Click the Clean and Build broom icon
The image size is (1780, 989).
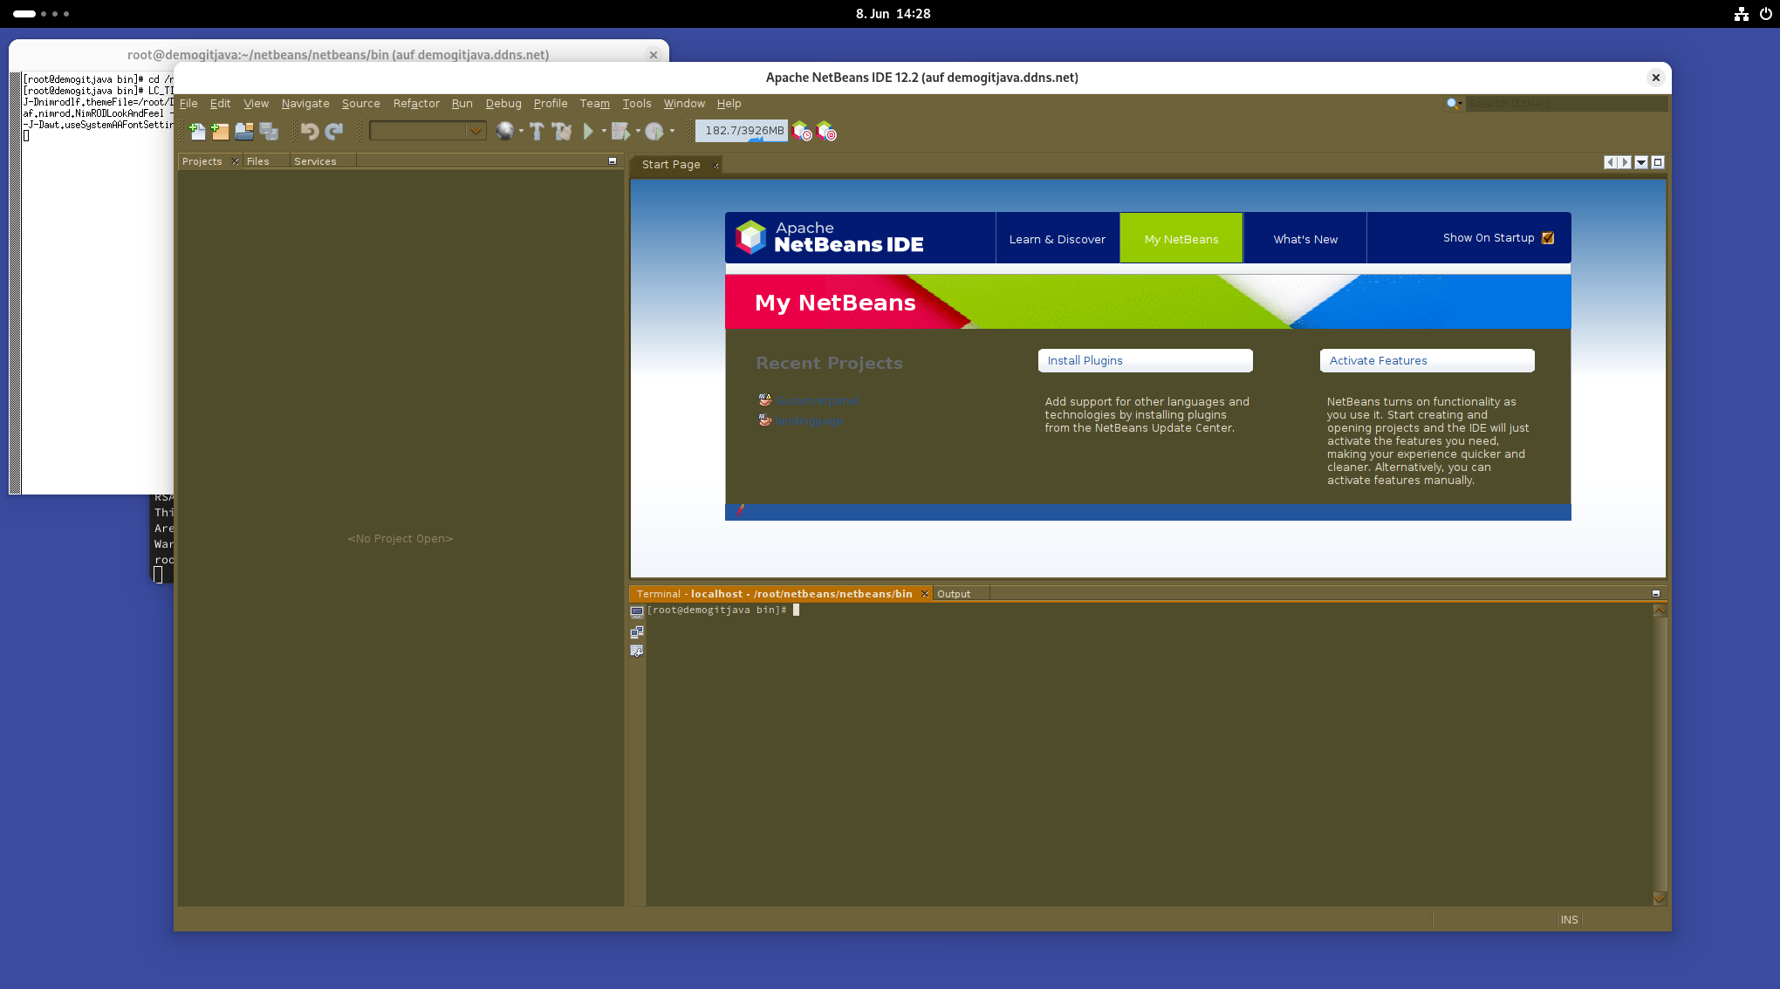[562, 132]
